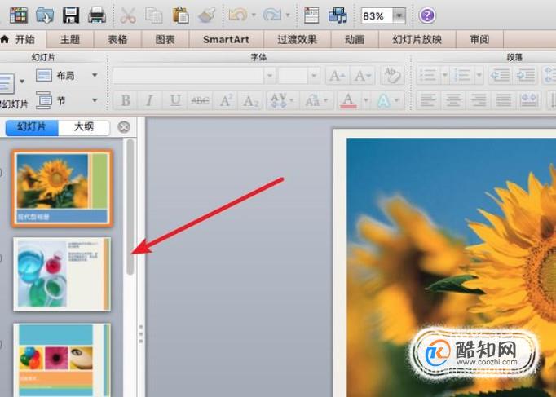The width and height of the screenshot is (556, 397).
Task: Open the template gallery icon
Action: [19, 15]
